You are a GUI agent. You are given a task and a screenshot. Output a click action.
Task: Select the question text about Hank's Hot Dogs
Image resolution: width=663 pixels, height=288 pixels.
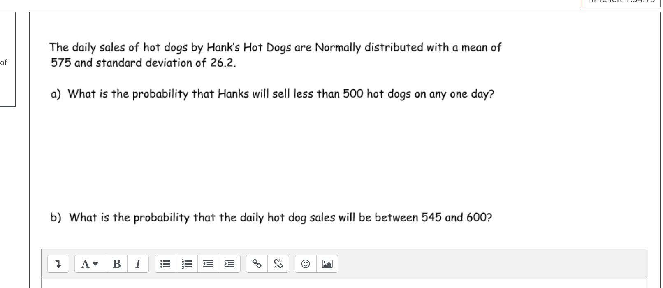[x=275, y=55]
